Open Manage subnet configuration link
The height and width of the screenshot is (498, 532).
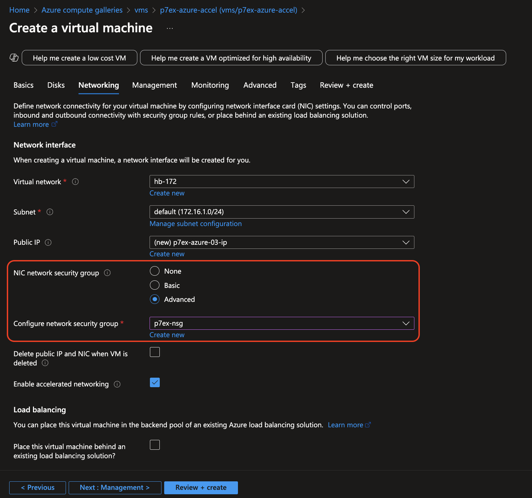[195, 224]
